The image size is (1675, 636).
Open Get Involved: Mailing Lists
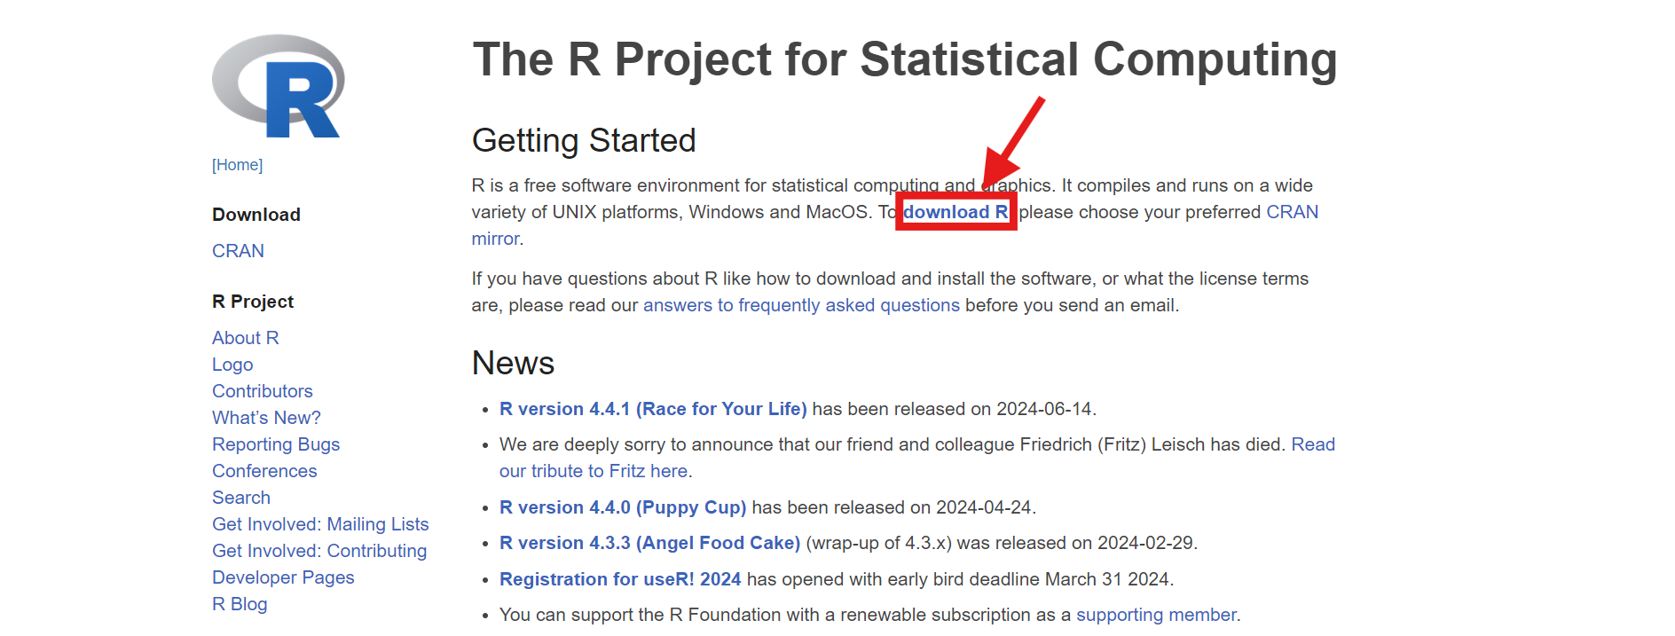tap(320, 524)
